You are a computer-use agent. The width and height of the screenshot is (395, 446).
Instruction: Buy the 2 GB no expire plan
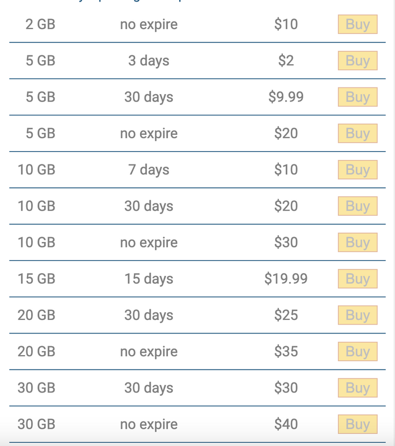358,25
